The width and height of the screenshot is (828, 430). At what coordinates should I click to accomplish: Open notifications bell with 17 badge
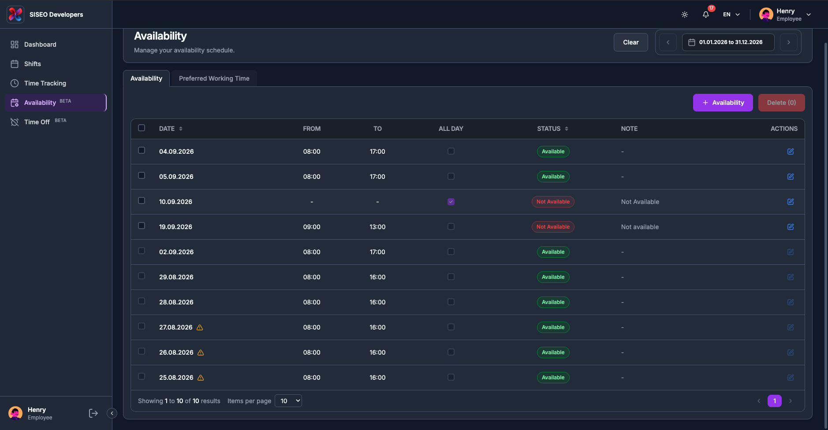[x=706, y=15]
